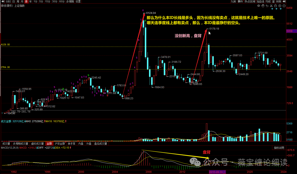Click the 2449.20 low price label
297x174 pixels.
(244, 74)
